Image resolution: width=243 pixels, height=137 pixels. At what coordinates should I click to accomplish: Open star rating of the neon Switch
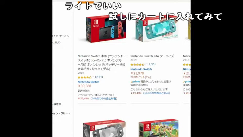coord(85,77)
